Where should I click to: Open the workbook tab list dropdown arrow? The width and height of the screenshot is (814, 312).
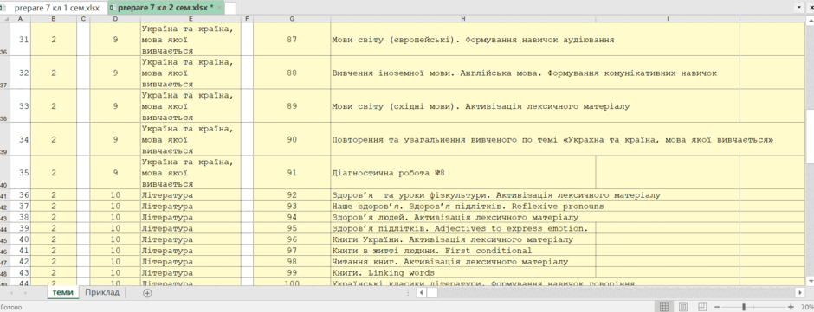coord(799,8)
